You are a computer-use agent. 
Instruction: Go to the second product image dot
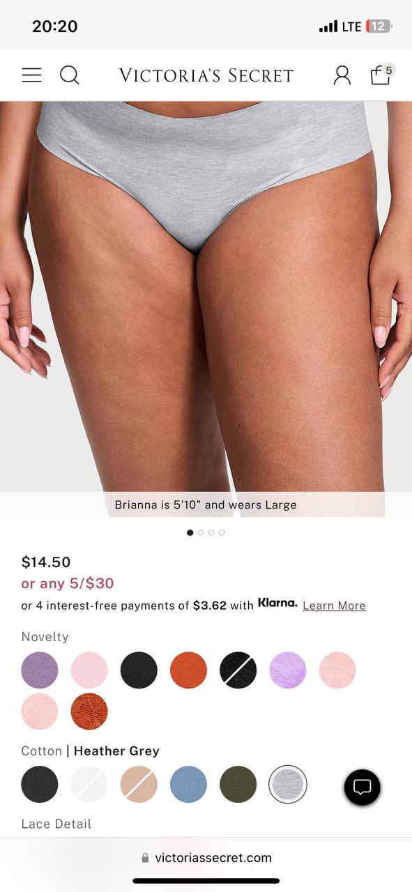(x=201, y=532)
